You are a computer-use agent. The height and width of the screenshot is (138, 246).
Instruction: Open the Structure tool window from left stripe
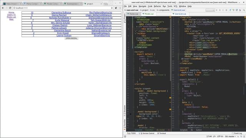[125, 111]
